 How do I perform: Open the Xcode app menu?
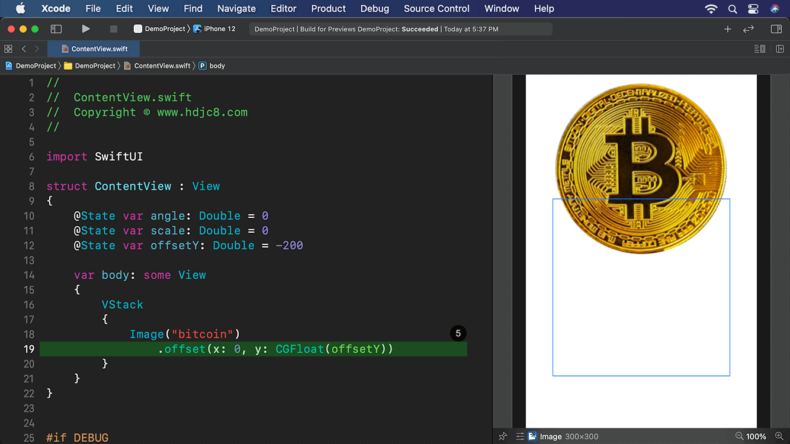(x=56, y=8)
